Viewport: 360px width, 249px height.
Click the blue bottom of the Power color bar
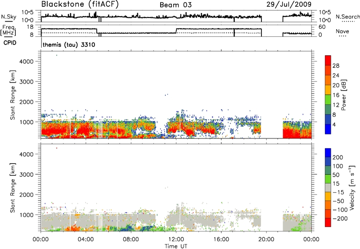click(x=328, y=129)
